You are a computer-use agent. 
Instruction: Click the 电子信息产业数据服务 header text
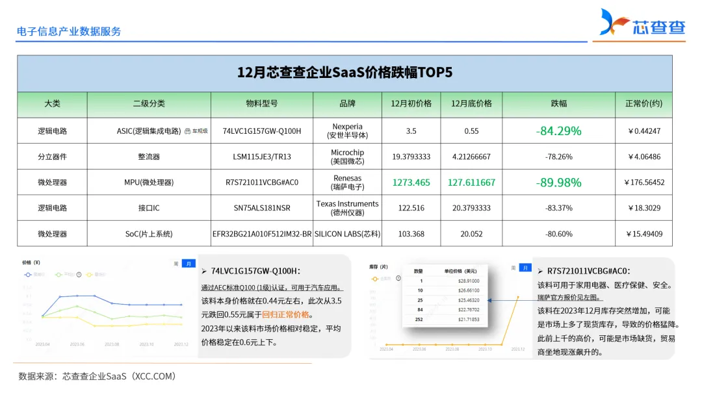click(69, 31)
